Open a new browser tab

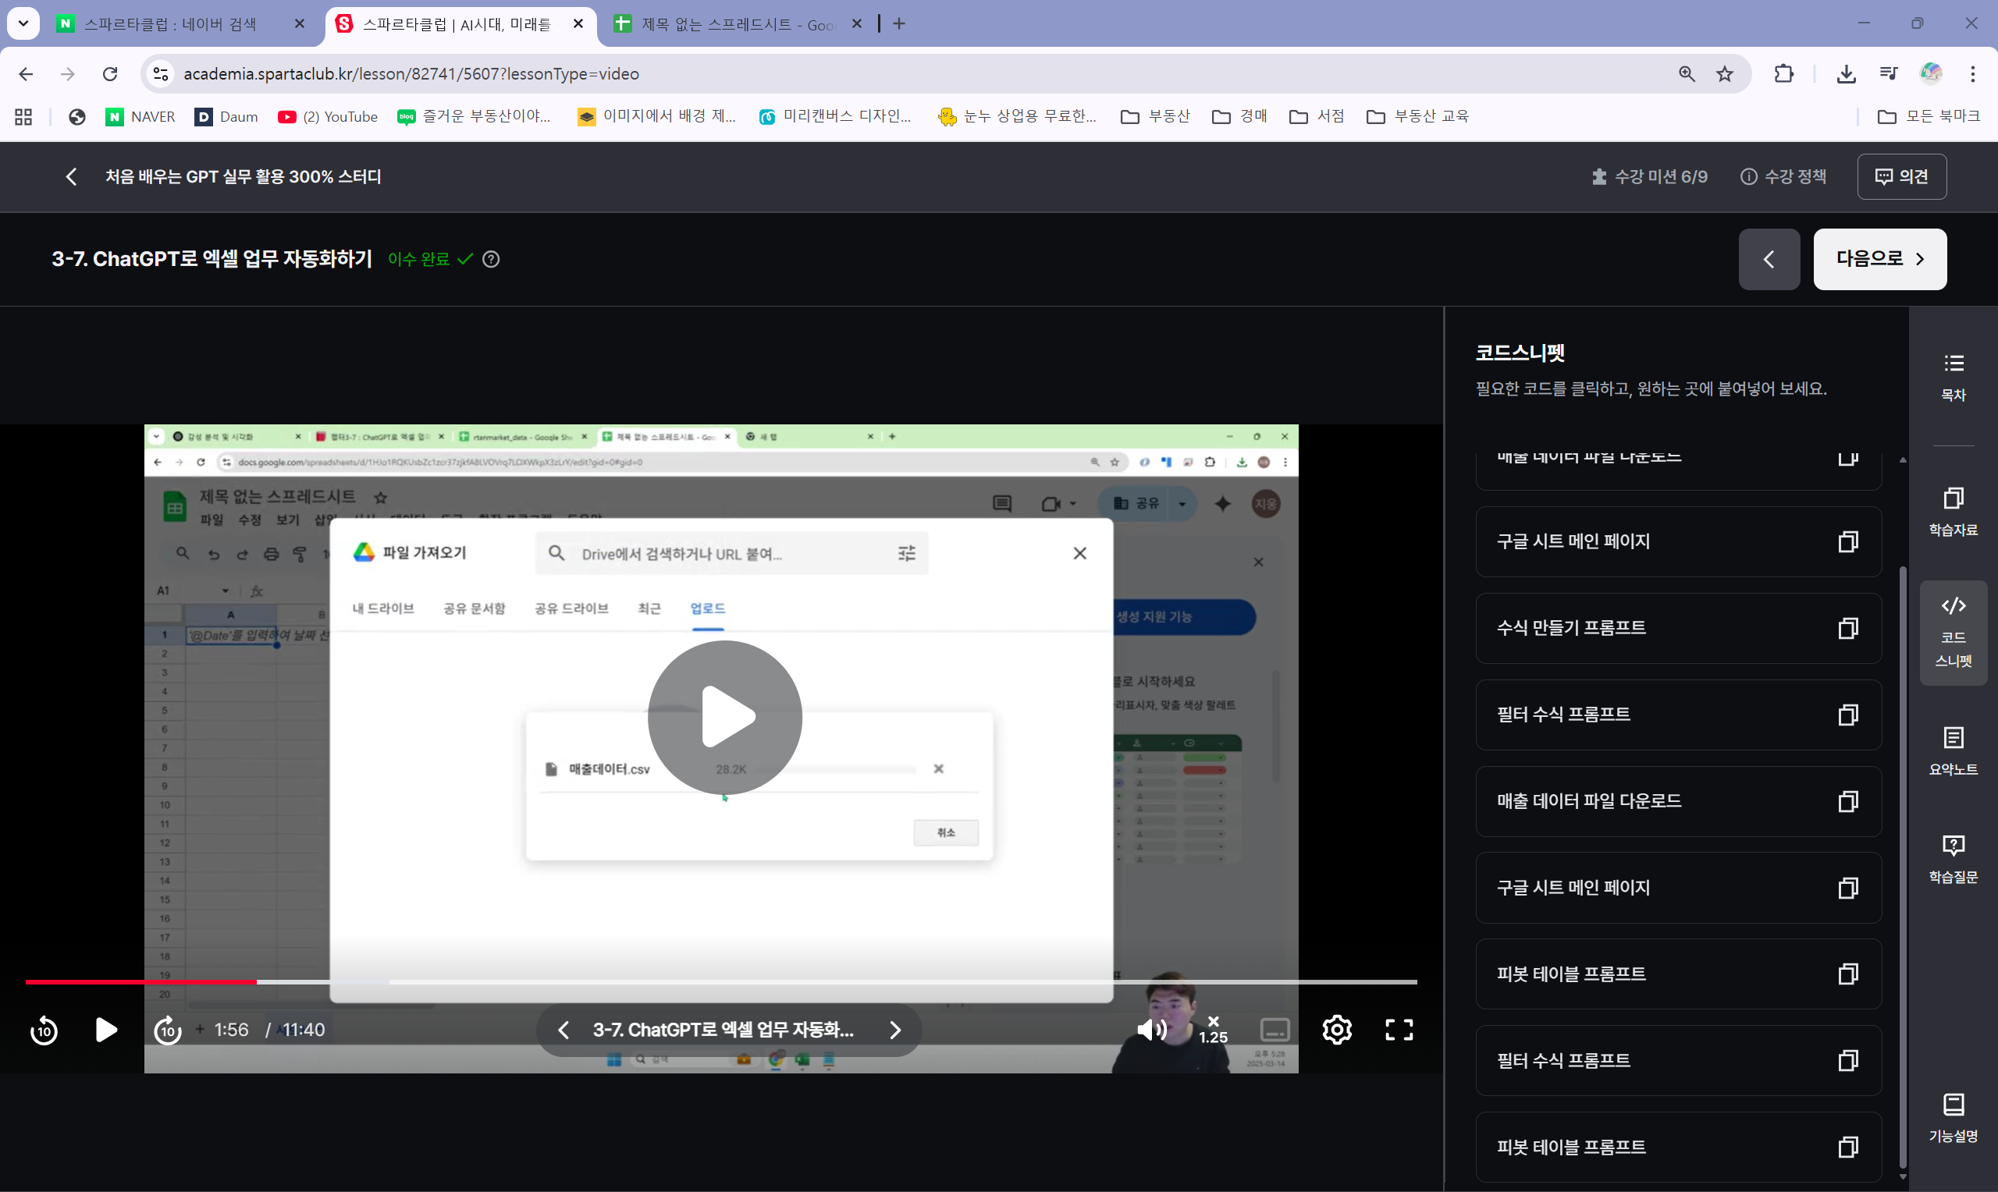(x=899, y=24)
